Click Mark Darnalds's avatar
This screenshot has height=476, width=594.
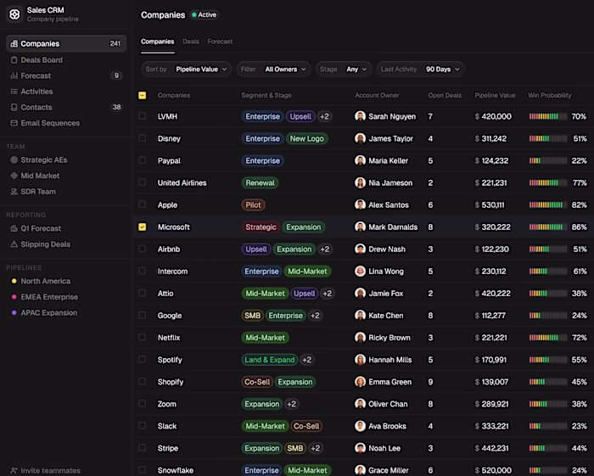[x=360, y=227]
